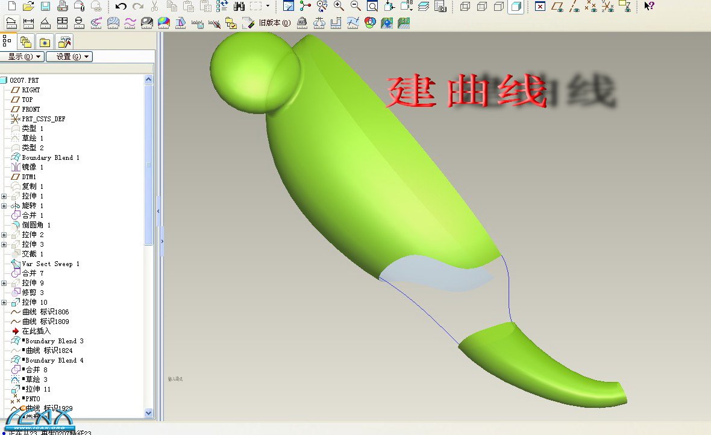Screen dimensions: 711x435
Task: Click the Undo arrow icon
Action: click(121, 7)
